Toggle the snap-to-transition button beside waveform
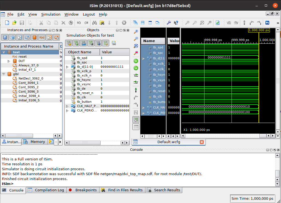This screenshot has width=281, height=203. click(x=136, y=119)
